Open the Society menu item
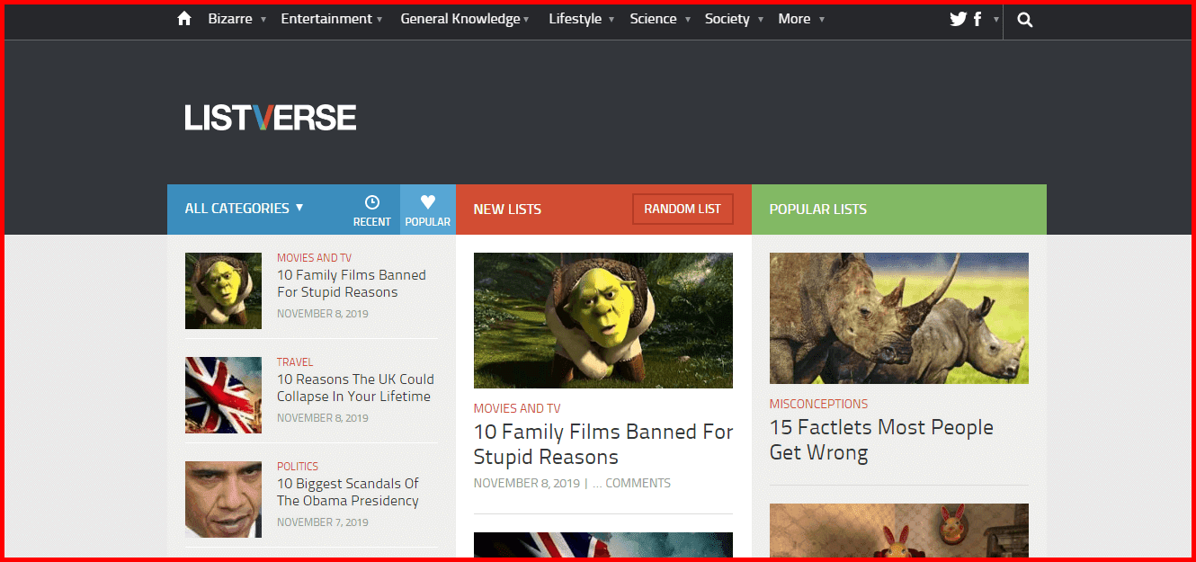This screenshot has height=562, width=1196. (x=727, y=19)
